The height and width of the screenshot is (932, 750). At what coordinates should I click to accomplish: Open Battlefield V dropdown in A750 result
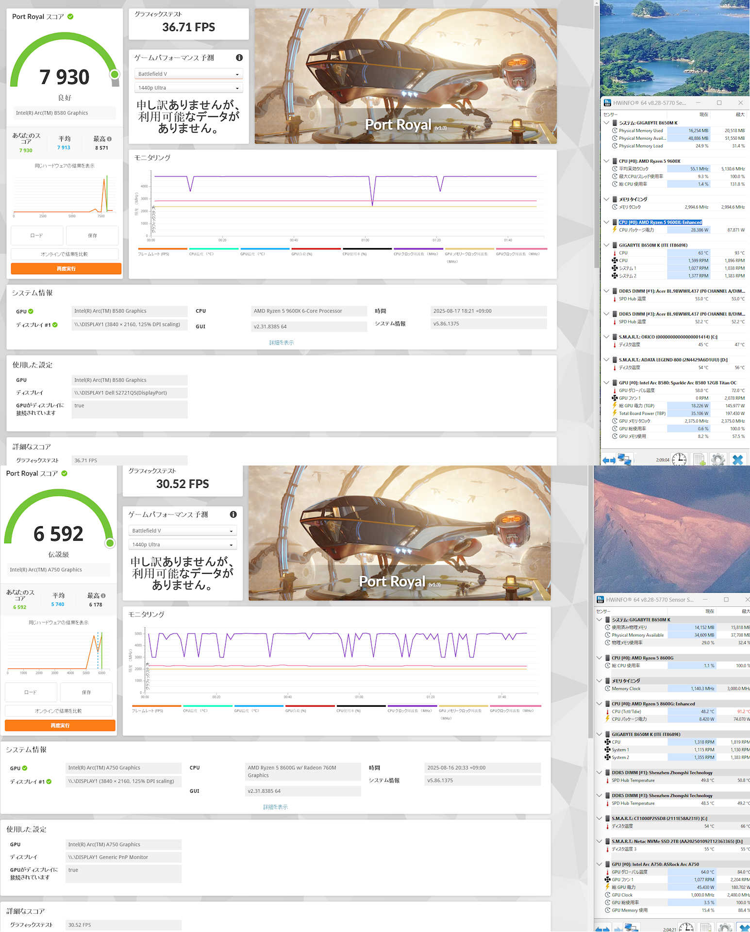[x=183, y=531]
